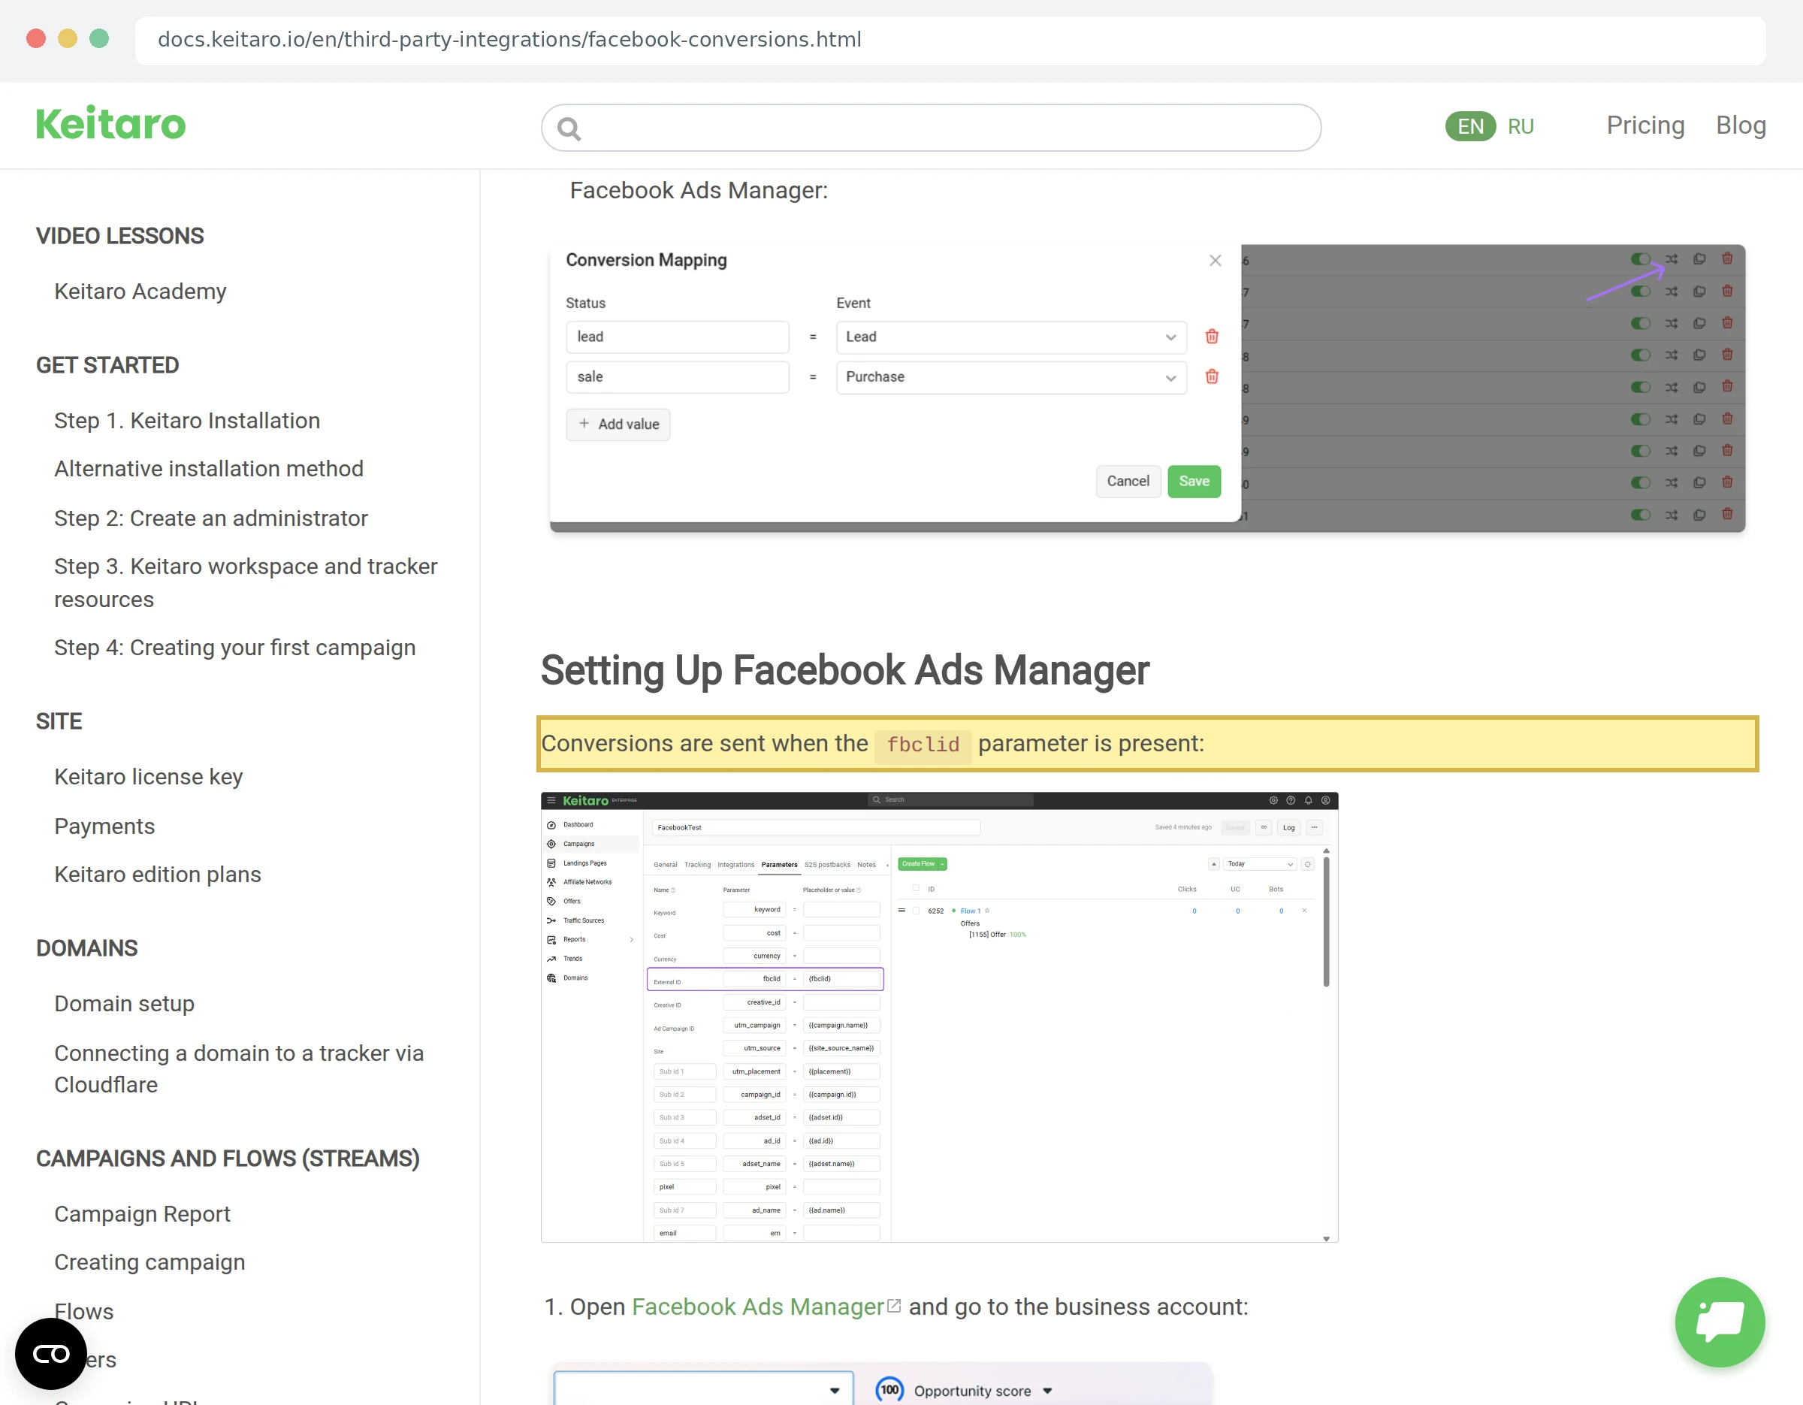1803x1405 pixels.
Task: Click Save in the Conversion Mapping screenshot
Action: pos(1194,482)
